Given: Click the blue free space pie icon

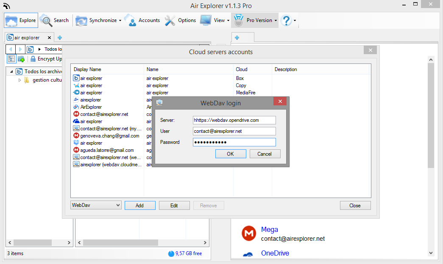Looking at the screenshot, I should (171, 253).
